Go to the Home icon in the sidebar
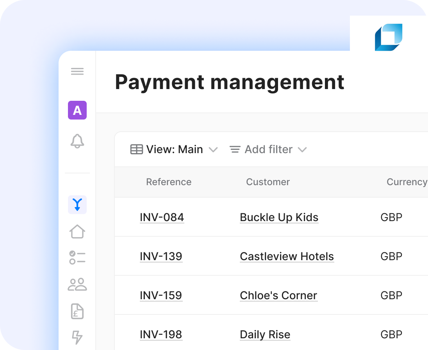Screen dimensions: 428x350 pyautogui.click(x=77, y=231)
